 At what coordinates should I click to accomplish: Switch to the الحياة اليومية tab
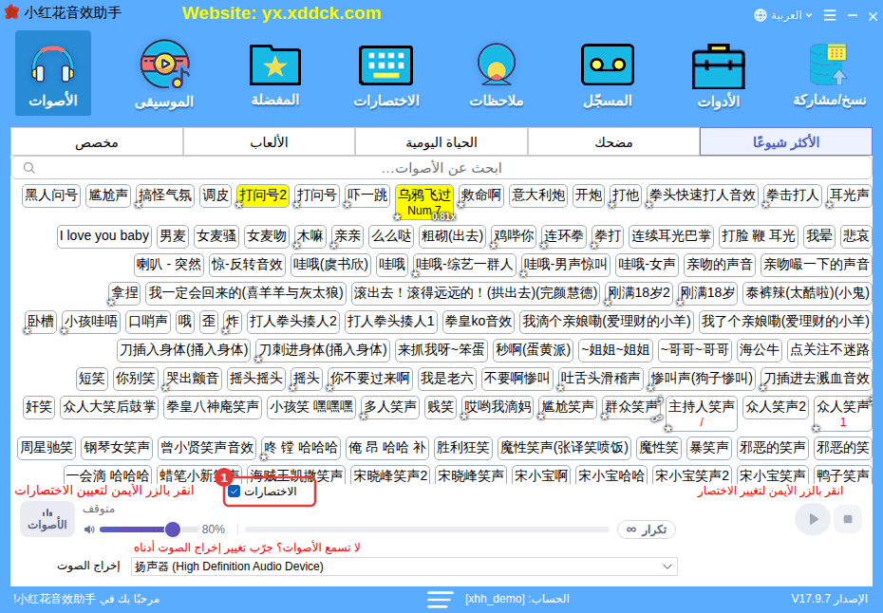click(441, 141)
